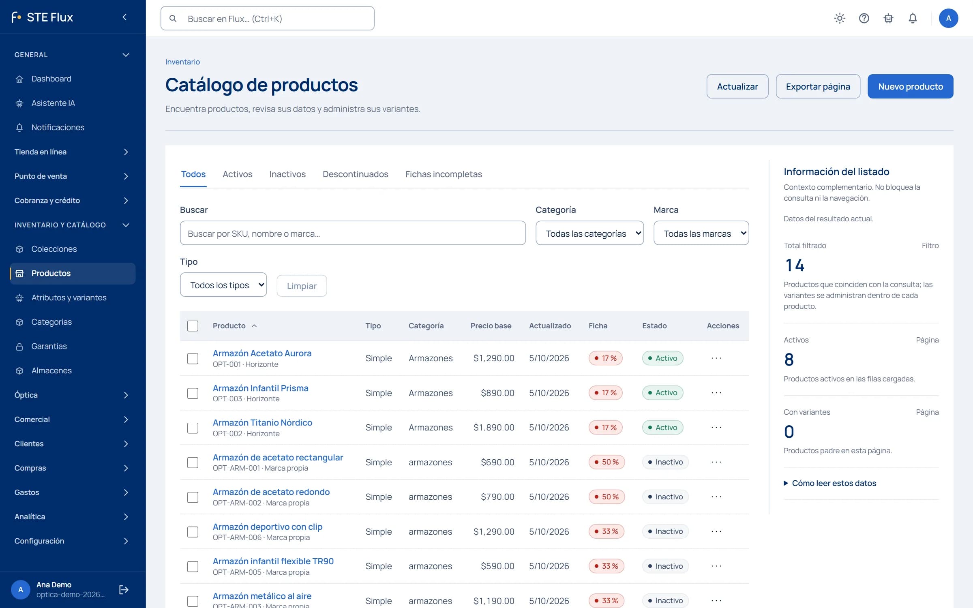Toggle the light theme sun icon
The height and width of the screenshot is (608, 973).
[x=840, y=18]
